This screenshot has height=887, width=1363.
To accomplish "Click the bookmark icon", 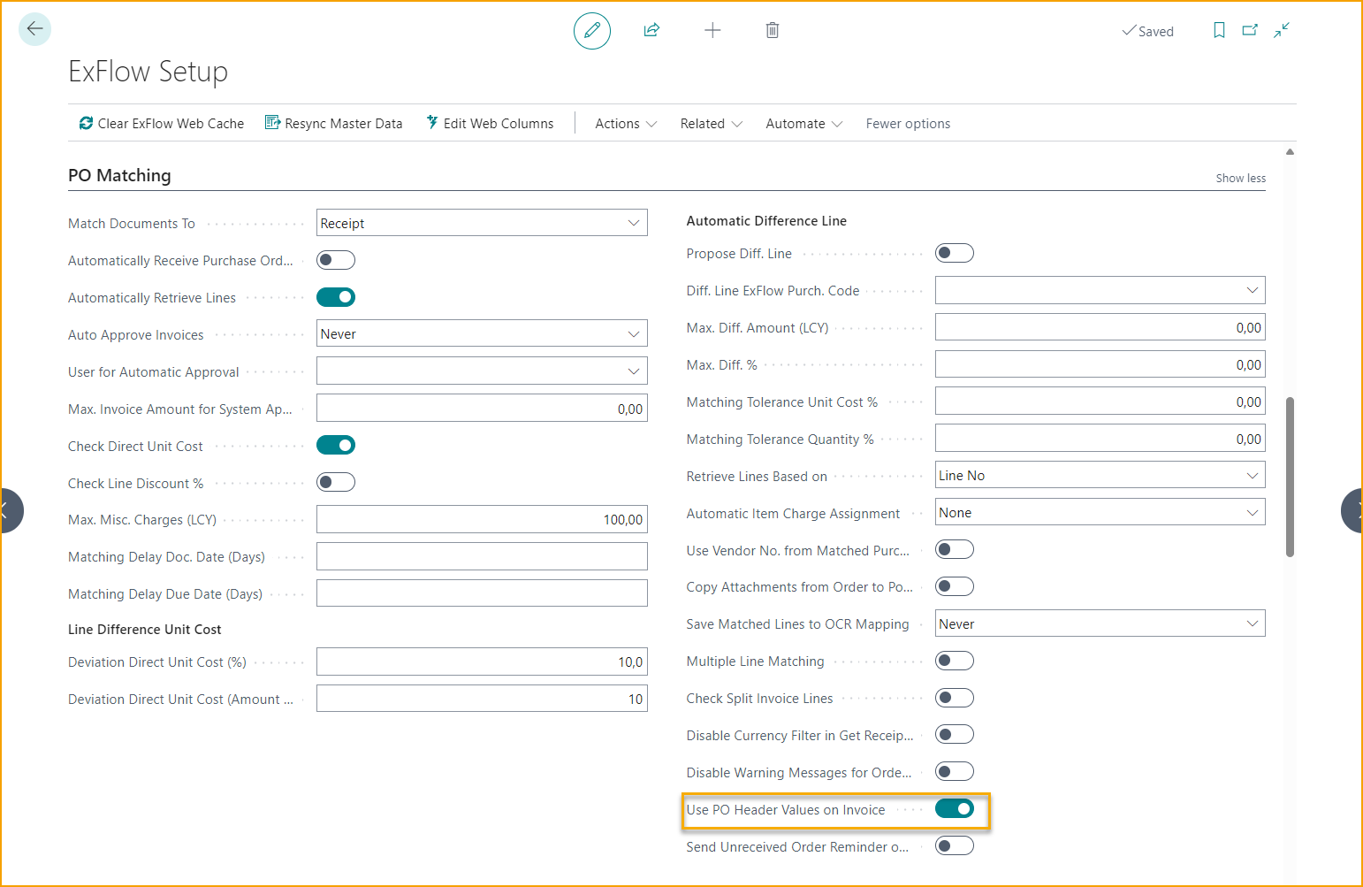I will pyautogui.click(x=1219, y=30).
